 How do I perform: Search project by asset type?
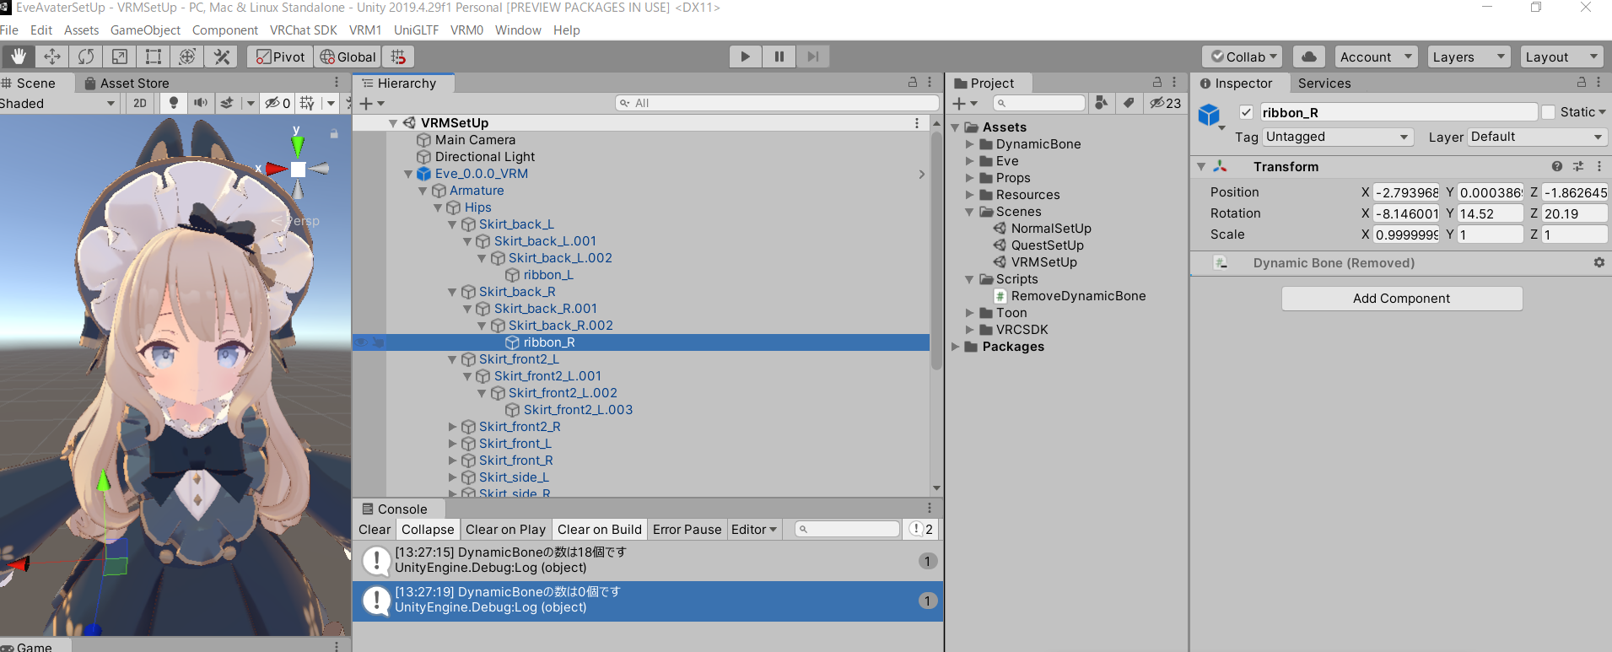click(1102, 103)
